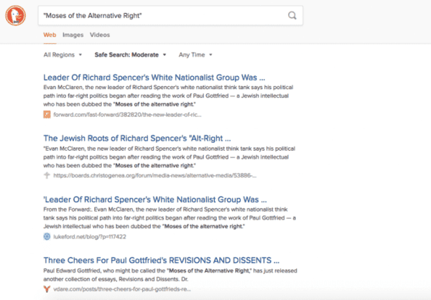The width and height of the screenshot is (431, 300).
Task: Open the Safe Search: Moderate dropdown
Action: click(x=130, y=55)
